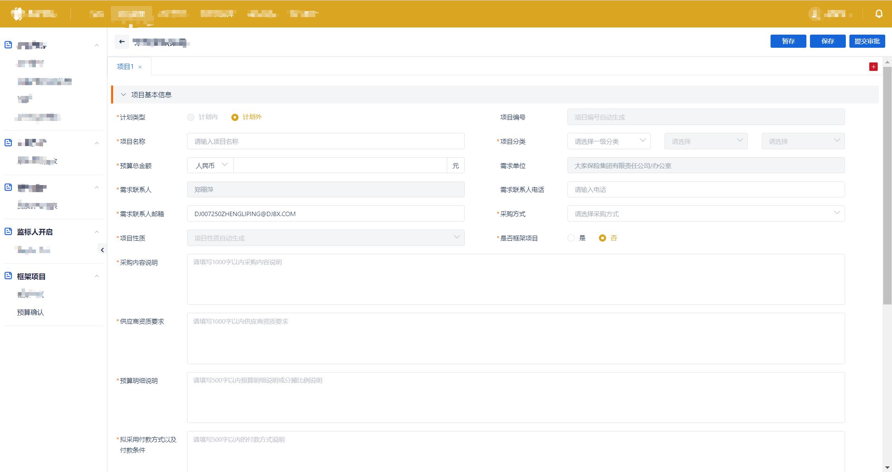Click the 预算总金额 amount field
892x472 pixels.
pyautogui.click(x=340, y=165)
